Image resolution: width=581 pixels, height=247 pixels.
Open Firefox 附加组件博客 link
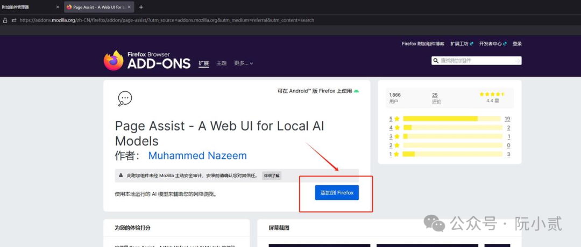click(x=423, y=43)
